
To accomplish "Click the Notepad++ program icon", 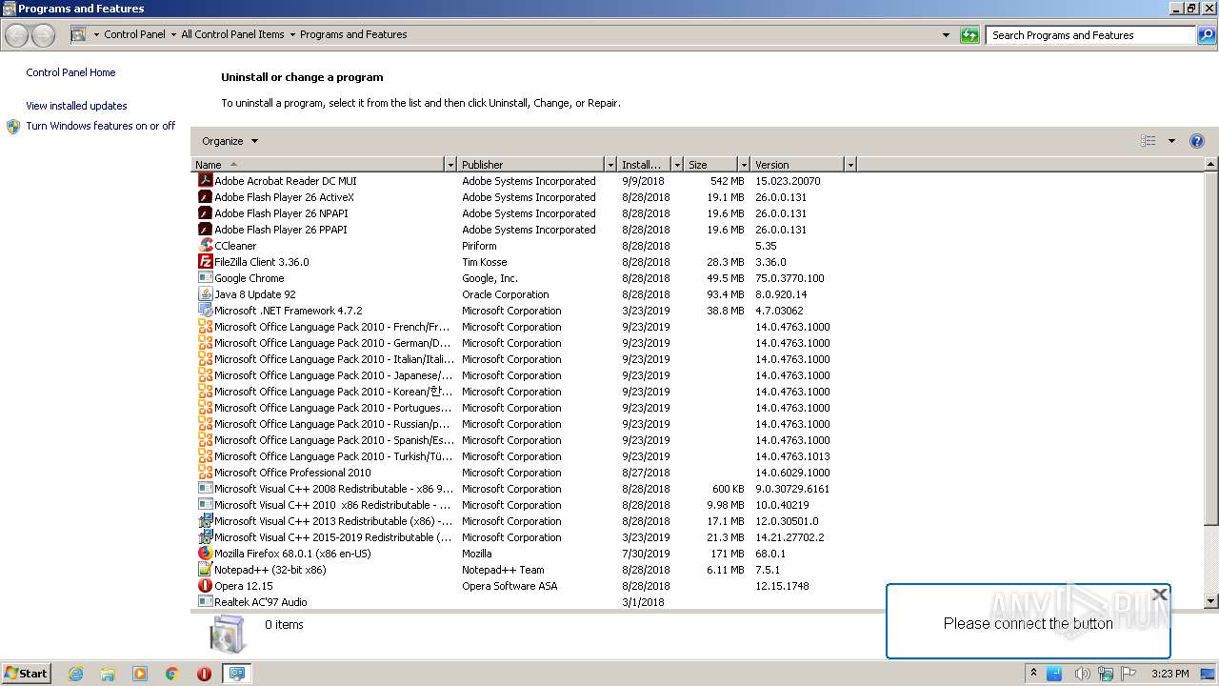I will [205, 570].
